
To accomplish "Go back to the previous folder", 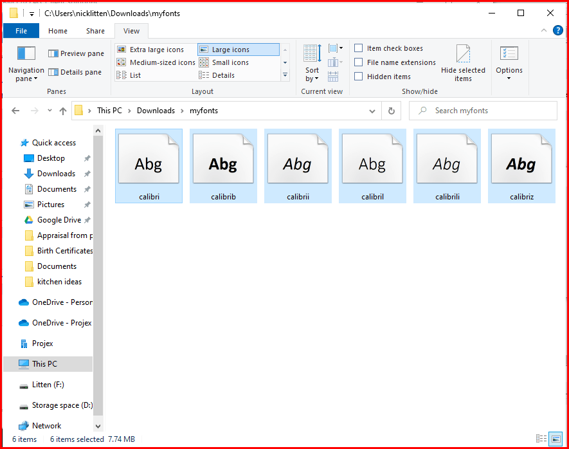I will (15, 111).
